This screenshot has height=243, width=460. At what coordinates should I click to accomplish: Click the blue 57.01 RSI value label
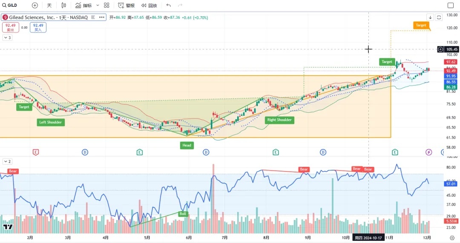click(x=451, y=184)
